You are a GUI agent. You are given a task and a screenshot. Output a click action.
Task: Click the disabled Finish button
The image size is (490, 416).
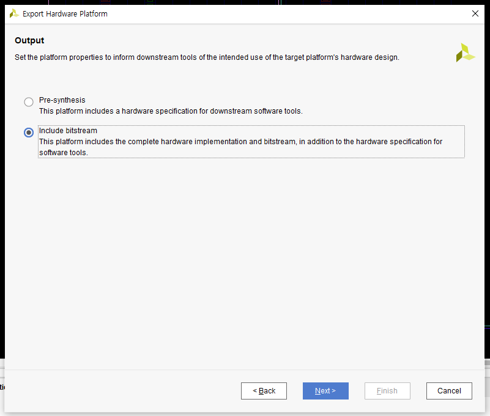387,391
